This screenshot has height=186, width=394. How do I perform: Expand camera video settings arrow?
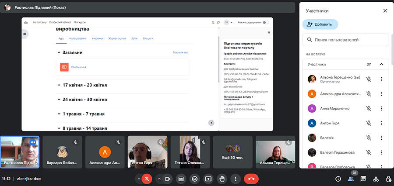(159, 179)
